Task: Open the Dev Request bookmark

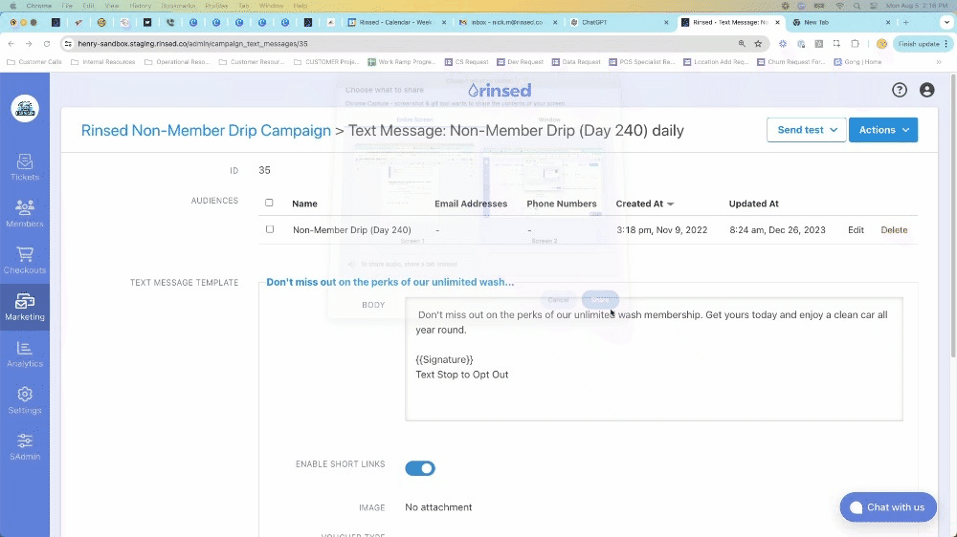Action: (520, 61)
